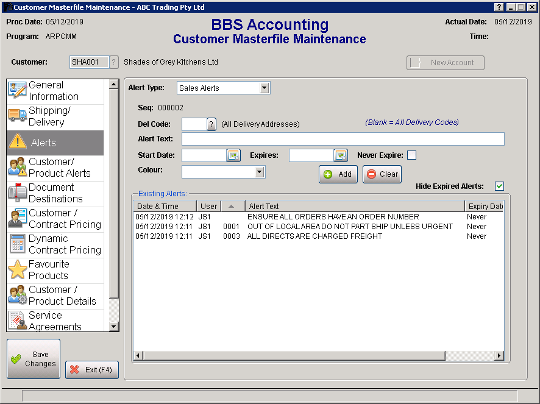Open the Alert Type dropdown

[x=265, y=87]
